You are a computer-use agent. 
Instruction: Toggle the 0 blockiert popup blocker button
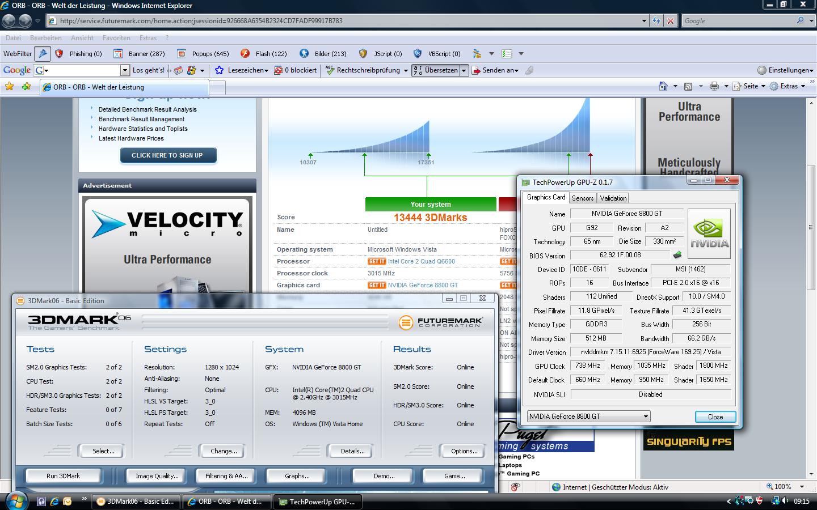point(295,70)
